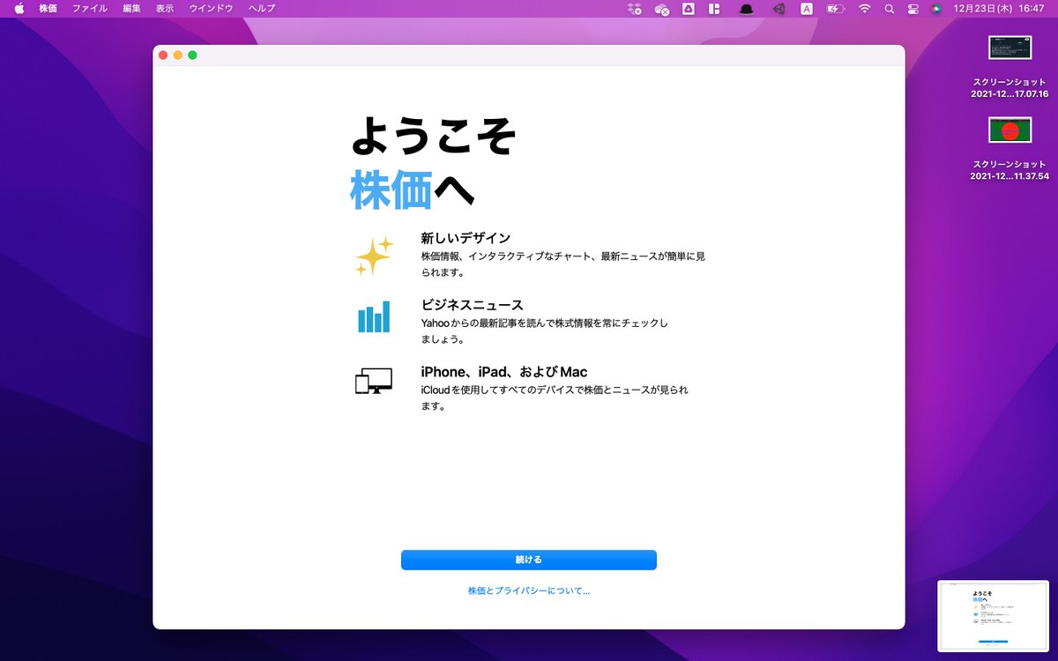Click the date and time 12月23日(木) 16:47
The height and width of the screenshot is (661, 1058).
[x=999, y=8]
